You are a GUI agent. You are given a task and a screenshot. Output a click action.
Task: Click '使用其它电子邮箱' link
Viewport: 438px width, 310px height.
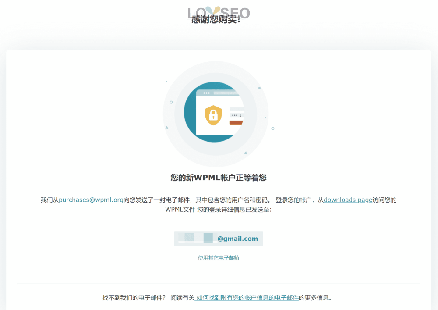click(219, 258)
